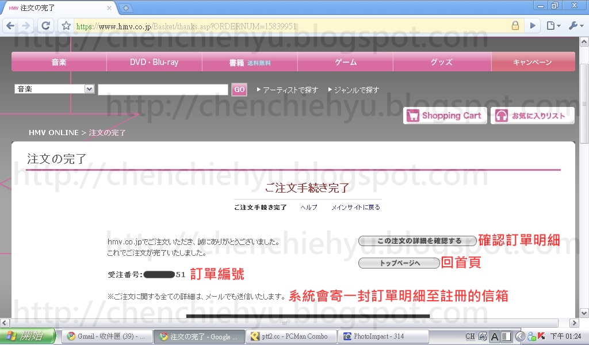
Task: Switch to 注文の完了 Google taskbar window
Action: pyautogui.click(x=199, y=336)
